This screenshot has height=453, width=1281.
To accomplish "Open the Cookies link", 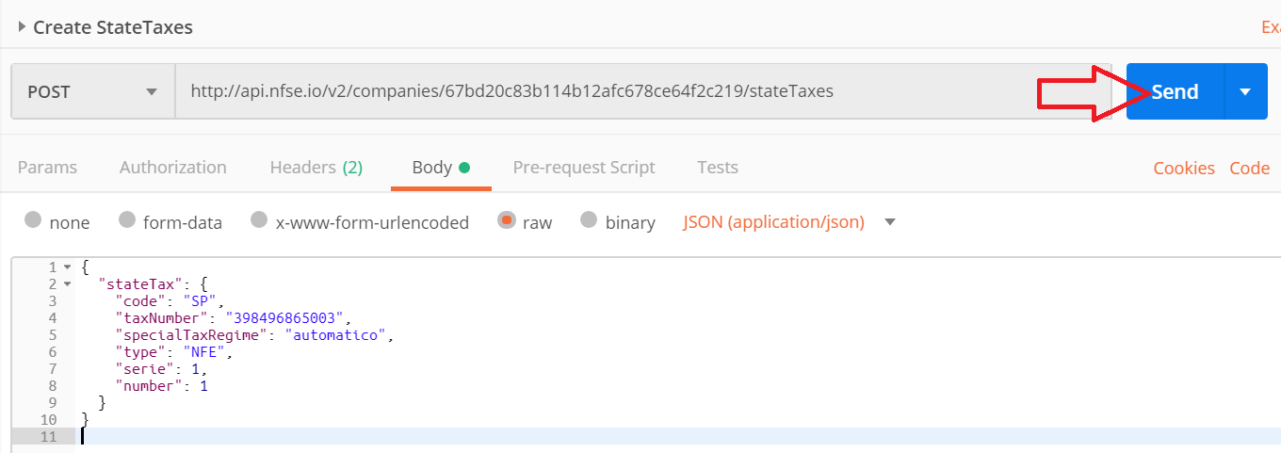I will click(x=1184, y=169).
